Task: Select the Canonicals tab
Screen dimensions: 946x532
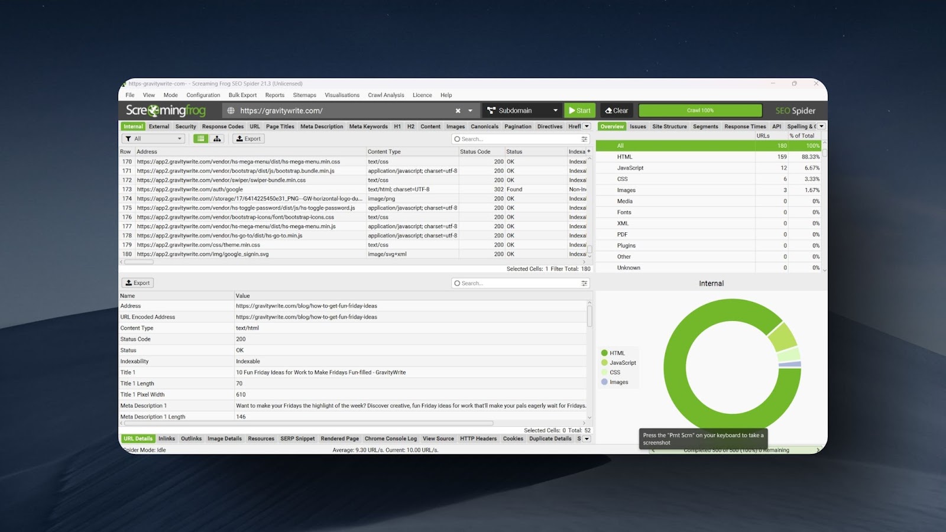Action: tap(485, 126)
